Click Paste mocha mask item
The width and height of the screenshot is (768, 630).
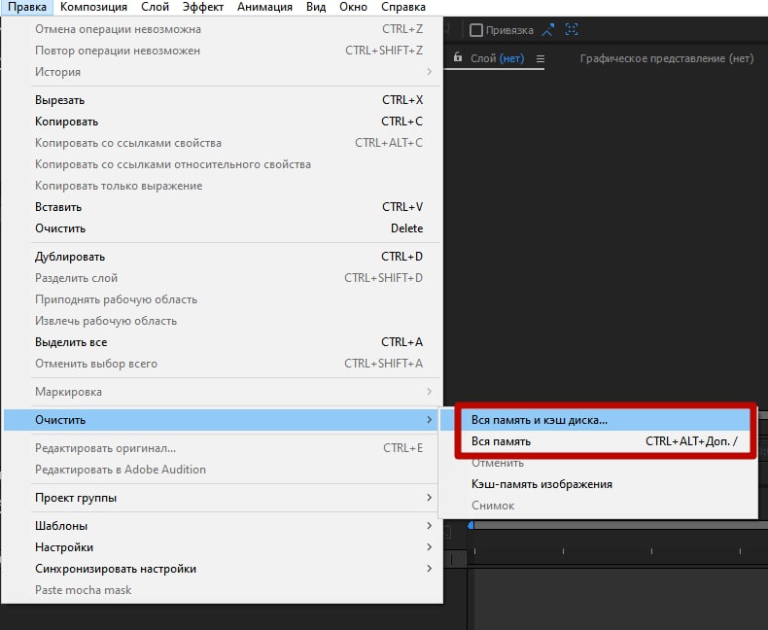coord(223,590)
